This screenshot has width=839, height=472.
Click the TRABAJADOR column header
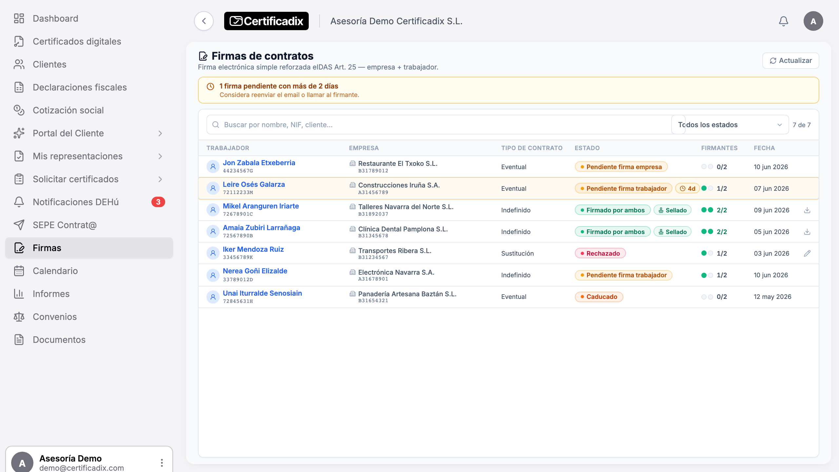(228, 148)
